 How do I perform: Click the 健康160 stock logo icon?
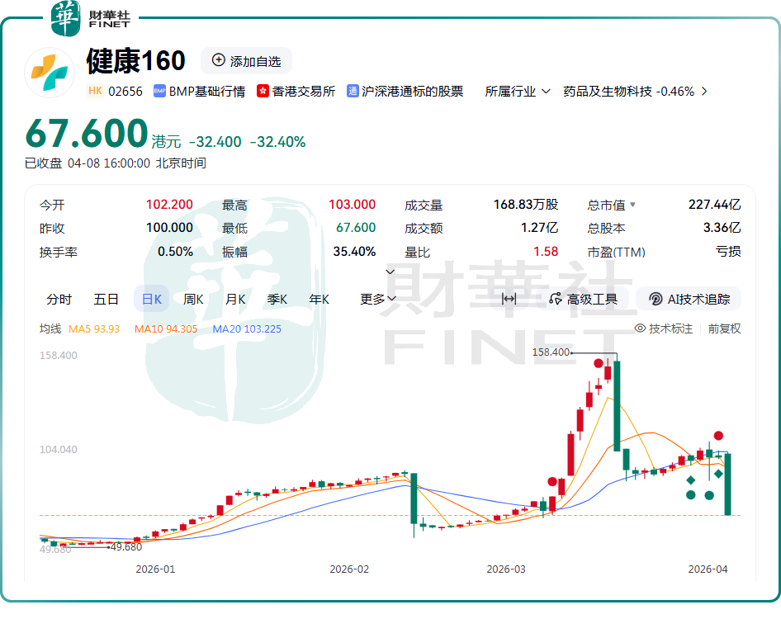(x=49, y=73)
